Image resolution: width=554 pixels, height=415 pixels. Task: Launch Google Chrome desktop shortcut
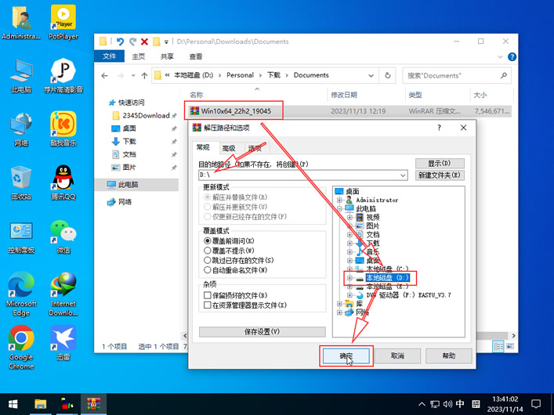(x=21, y=348)
